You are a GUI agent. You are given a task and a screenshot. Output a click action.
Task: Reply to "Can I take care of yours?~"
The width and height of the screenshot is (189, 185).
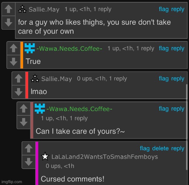coord(178,109)
